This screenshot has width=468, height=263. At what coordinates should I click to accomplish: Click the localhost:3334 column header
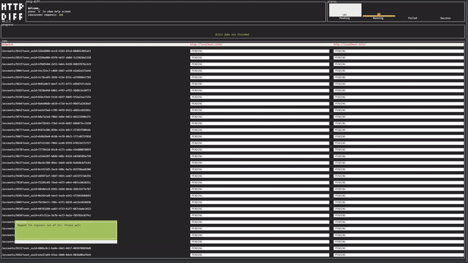[x=207, y=44]
